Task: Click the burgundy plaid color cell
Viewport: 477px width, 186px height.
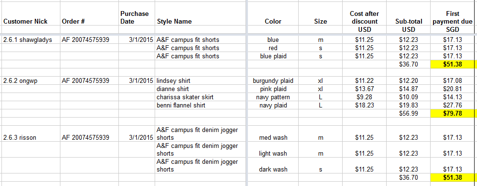Action: [273, 80]
